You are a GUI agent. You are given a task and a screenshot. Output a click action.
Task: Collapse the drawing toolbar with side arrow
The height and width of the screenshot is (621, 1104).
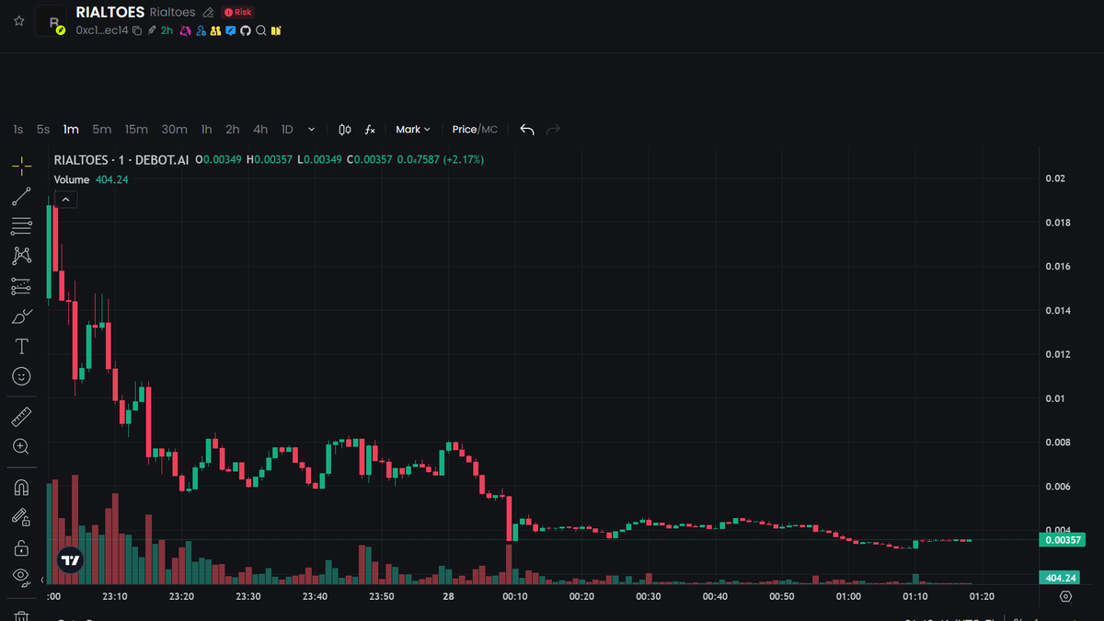tap(41, 580)
